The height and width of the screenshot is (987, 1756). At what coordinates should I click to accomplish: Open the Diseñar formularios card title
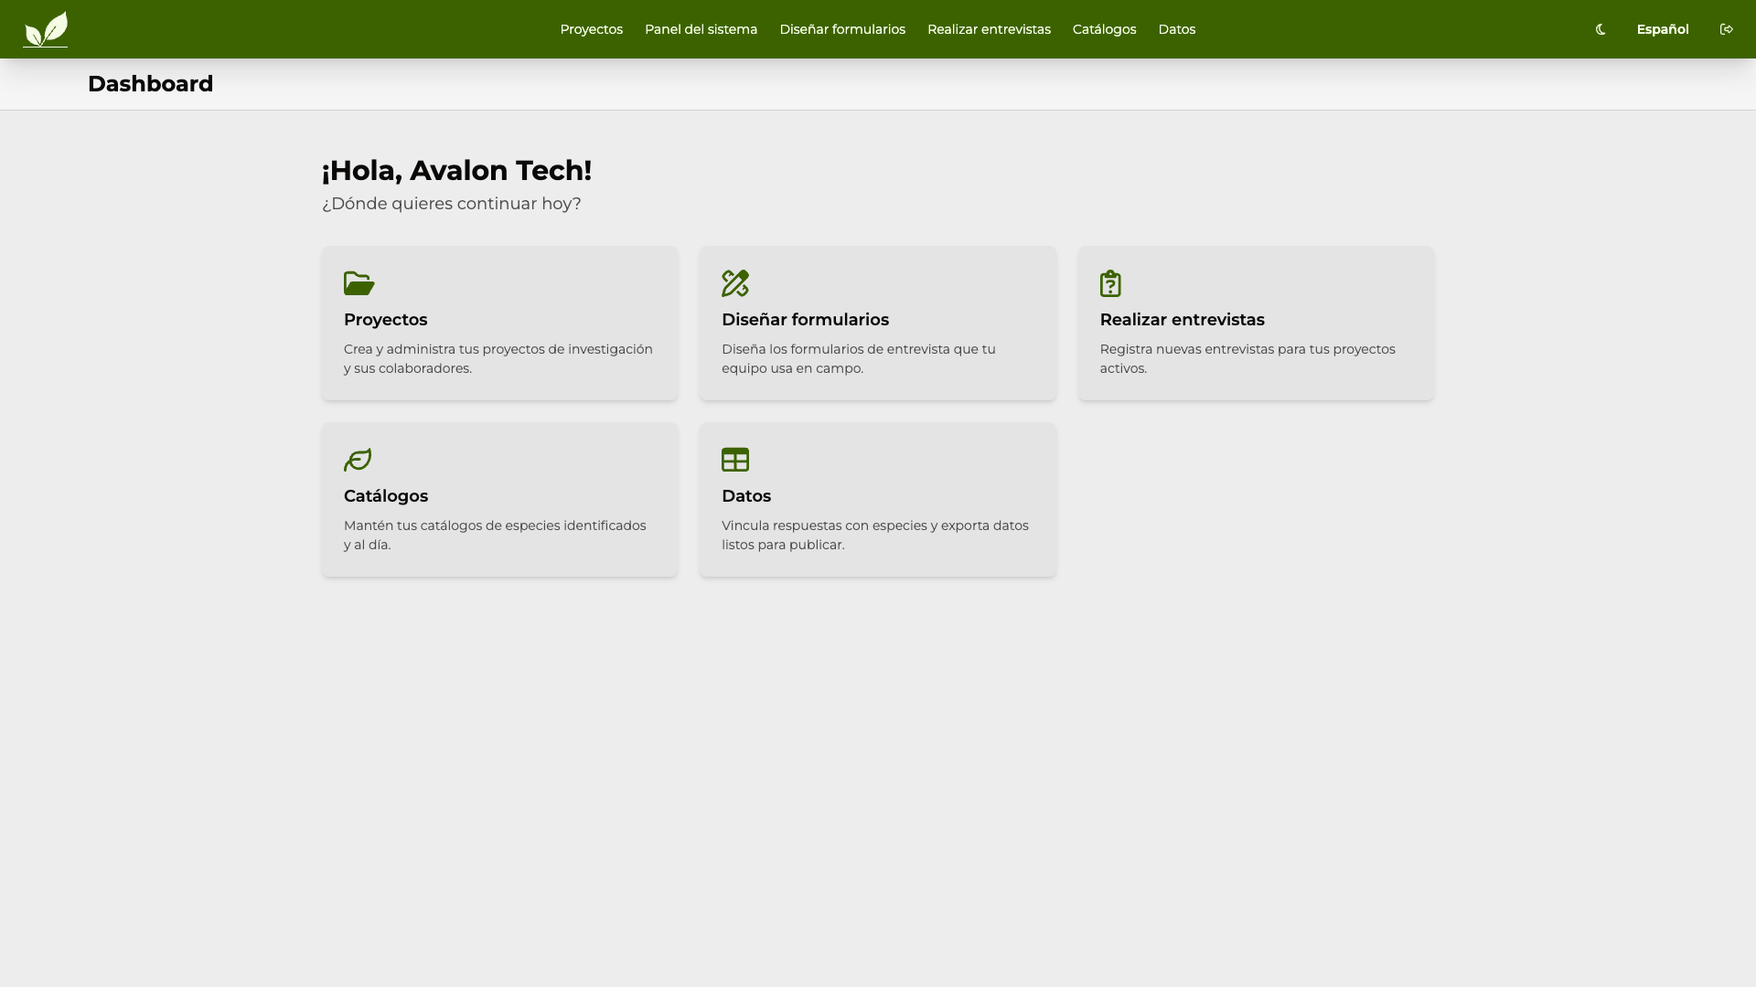coord(805,320)
